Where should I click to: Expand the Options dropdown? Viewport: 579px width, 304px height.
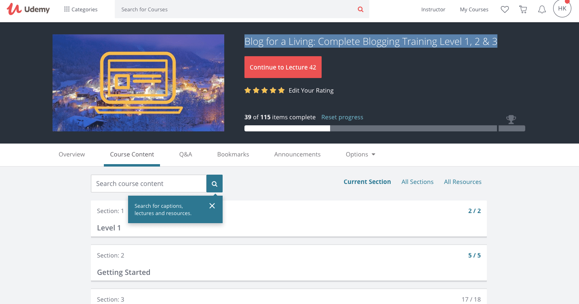360,154
